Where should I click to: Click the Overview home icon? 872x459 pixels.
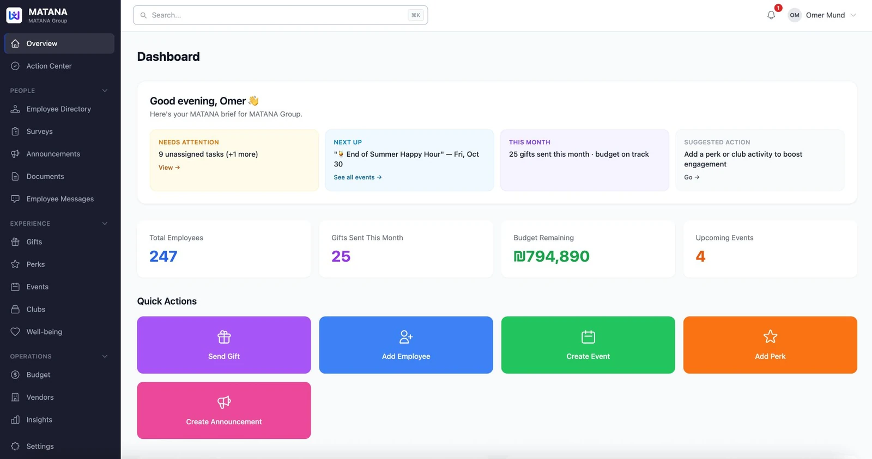(x=15, y=44)
